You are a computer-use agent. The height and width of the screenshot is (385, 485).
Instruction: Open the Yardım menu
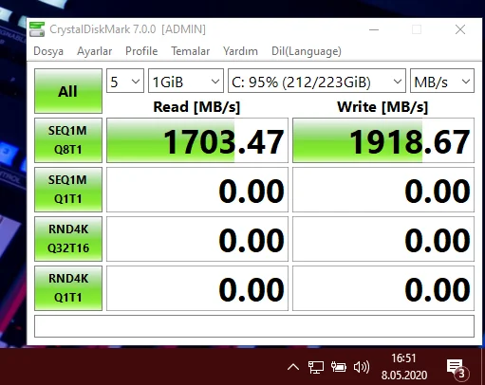240,51
